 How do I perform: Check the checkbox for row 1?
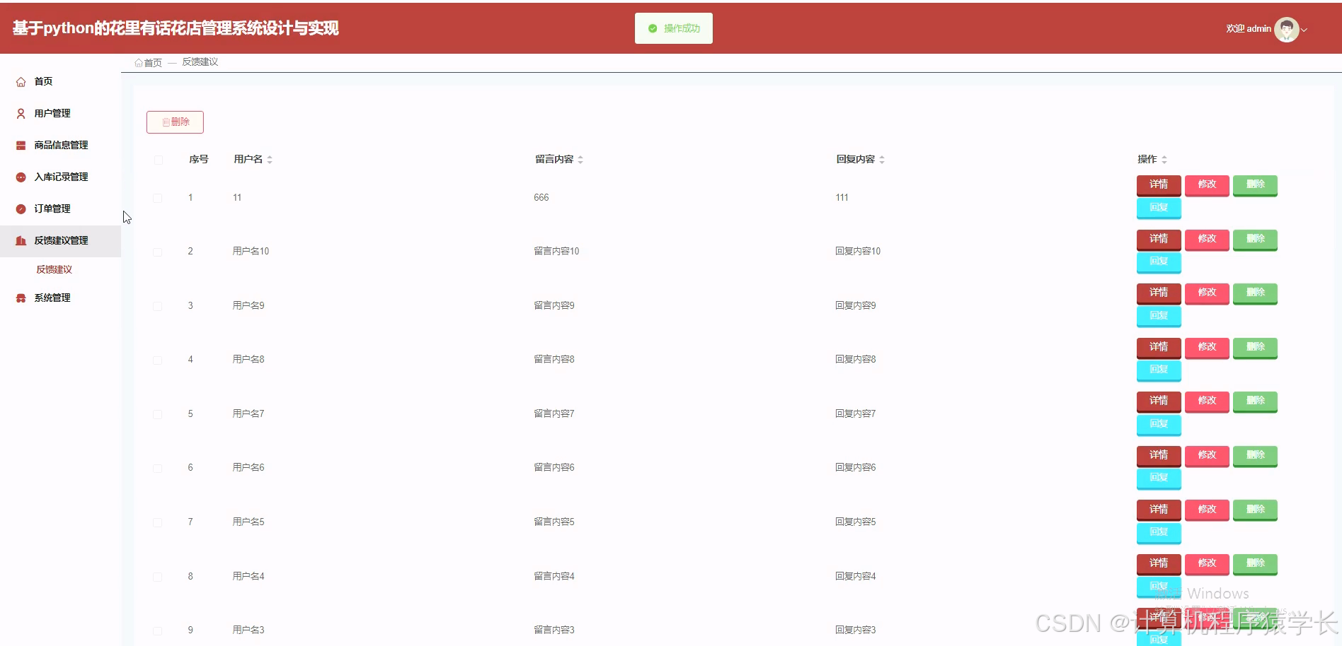click(x=158, y=198)
